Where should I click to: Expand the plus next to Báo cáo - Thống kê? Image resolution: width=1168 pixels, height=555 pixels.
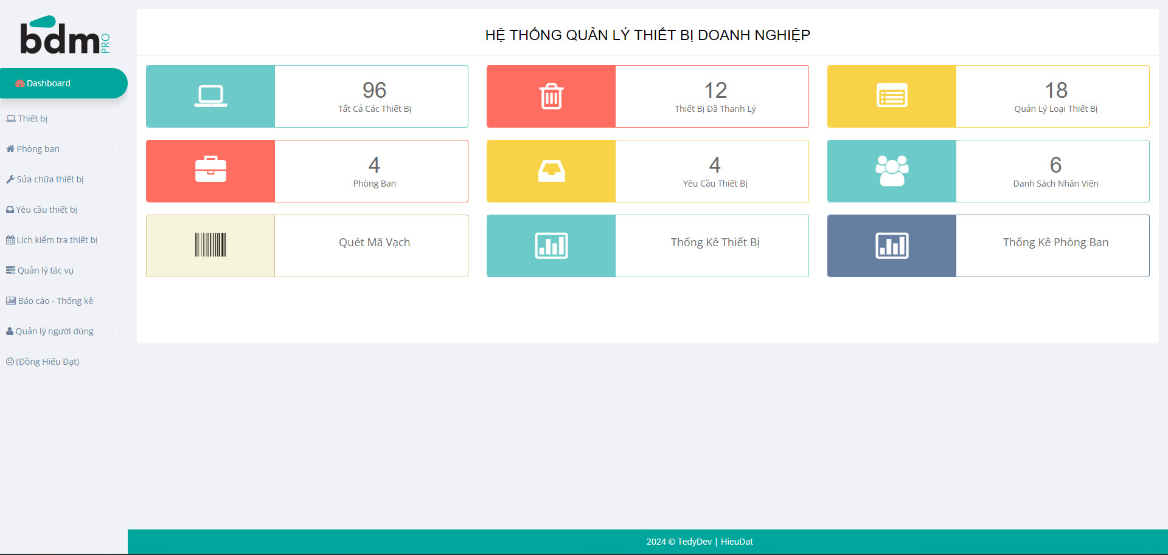pos(116,301)
